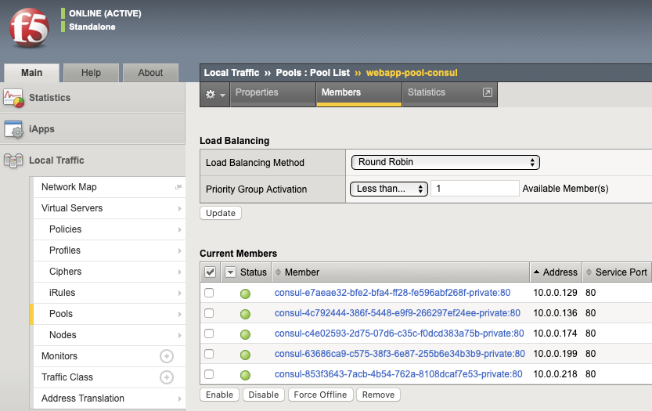Image resolution: width=652 pixels, height=411 pixels.
Task: Click the Update button
Action: (221, 213)
